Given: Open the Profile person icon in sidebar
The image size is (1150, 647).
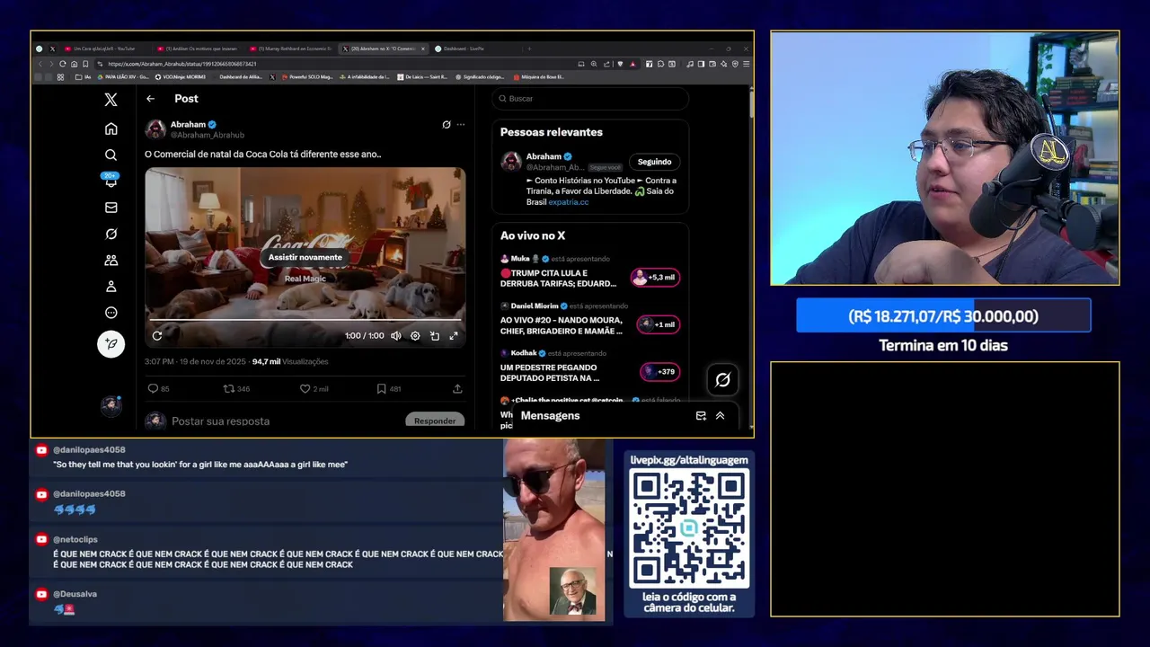Looking at the screenshot, I should [111, 287].
